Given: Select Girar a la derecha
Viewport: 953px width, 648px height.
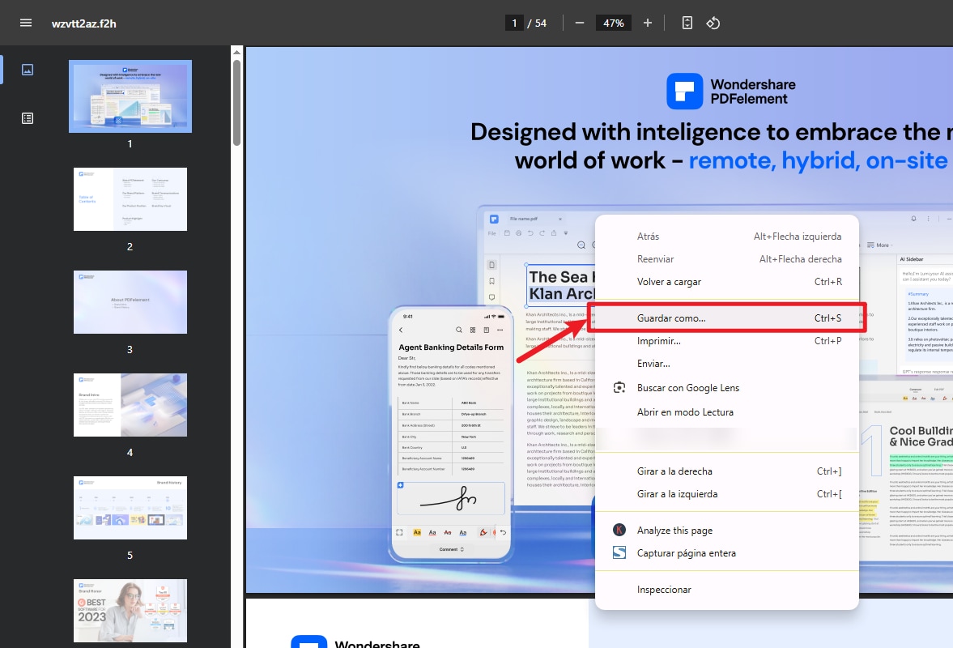Looking at the screenshot, I should coord(727,471).
